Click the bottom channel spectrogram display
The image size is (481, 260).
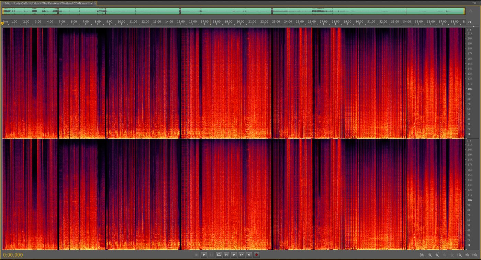tap(234, 194)
